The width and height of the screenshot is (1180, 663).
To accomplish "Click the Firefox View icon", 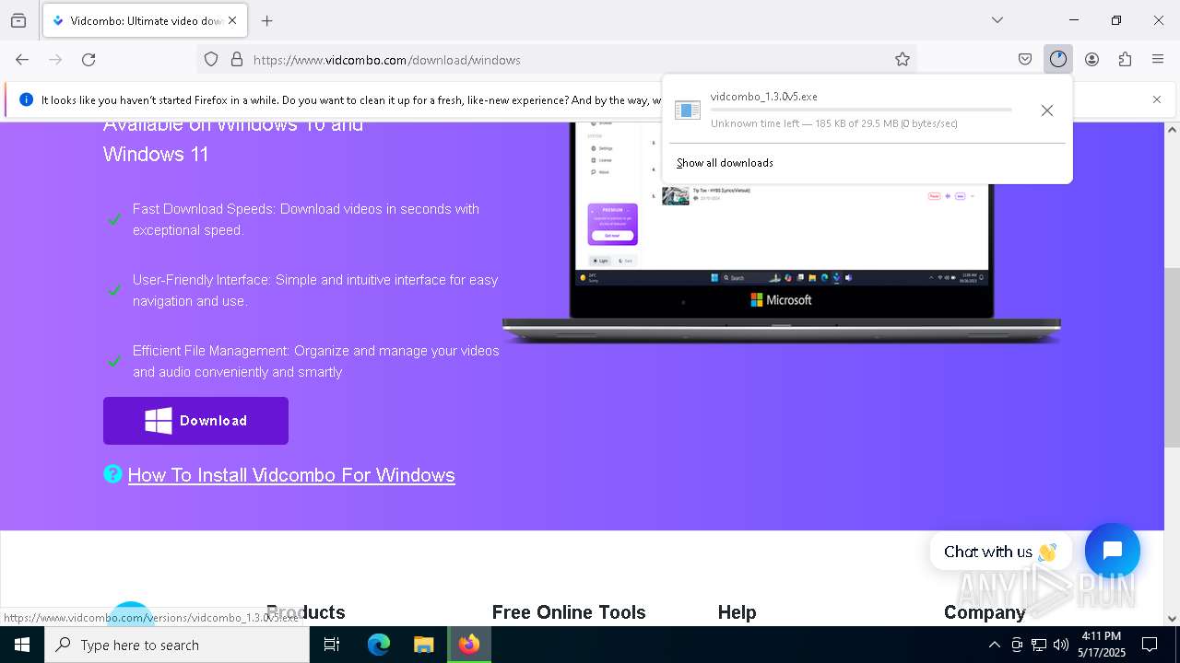I will [x=18, y=20].
